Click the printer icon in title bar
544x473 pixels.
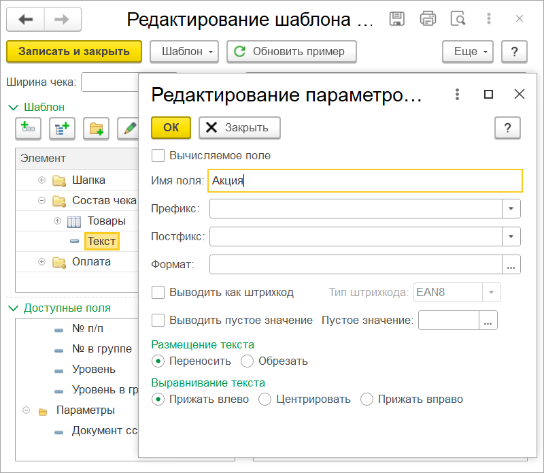coord(428,19)
